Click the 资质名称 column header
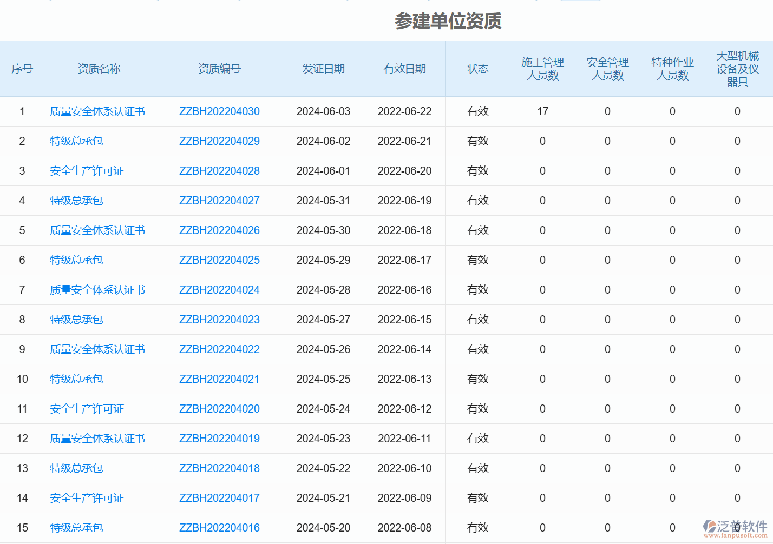Image resolution: width=773 pixels, height=544 pixels. (99, 69)
